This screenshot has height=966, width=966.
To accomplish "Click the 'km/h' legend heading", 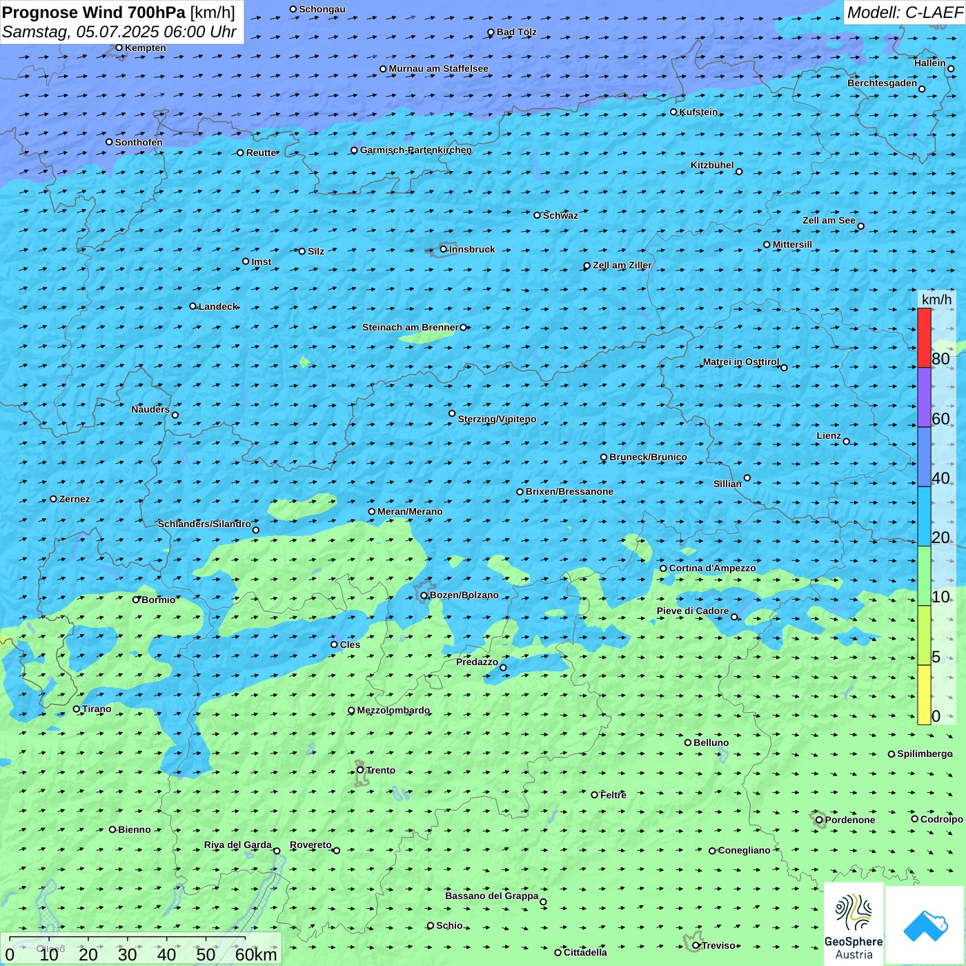I will 936,299.
